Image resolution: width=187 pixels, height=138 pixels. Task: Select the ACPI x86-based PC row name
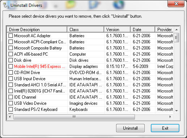31,54
